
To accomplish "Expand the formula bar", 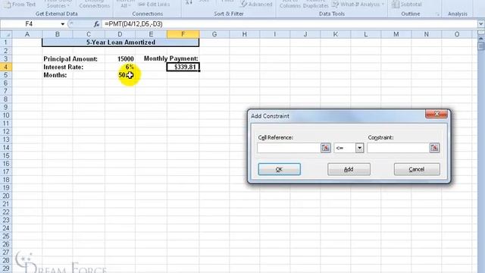I will 481,24.
